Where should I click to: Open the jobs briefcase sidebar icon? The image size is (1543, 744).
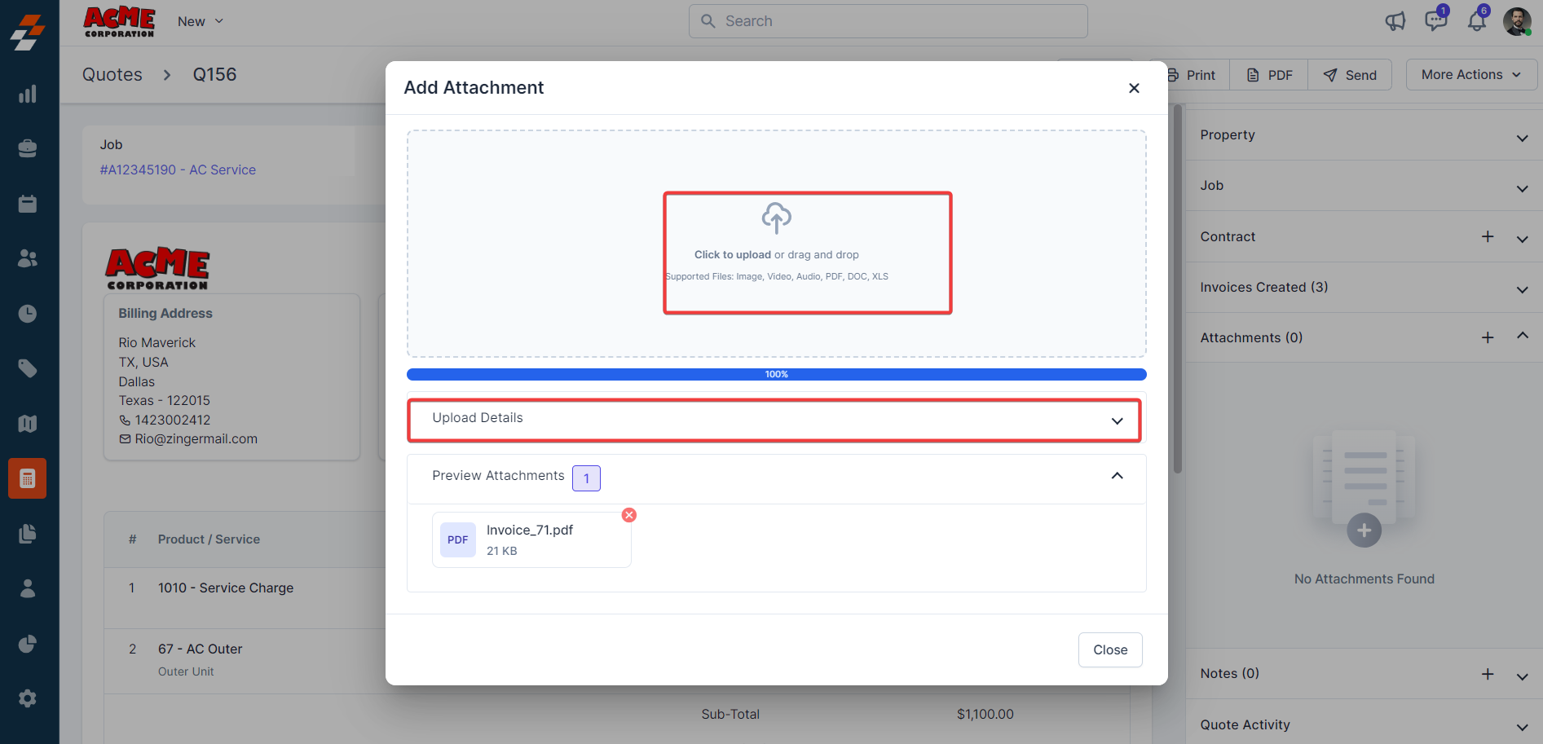(28, 148)
